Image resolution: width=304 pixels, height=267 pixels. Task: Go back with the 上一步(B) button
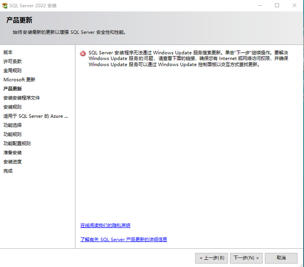(211, 258)
